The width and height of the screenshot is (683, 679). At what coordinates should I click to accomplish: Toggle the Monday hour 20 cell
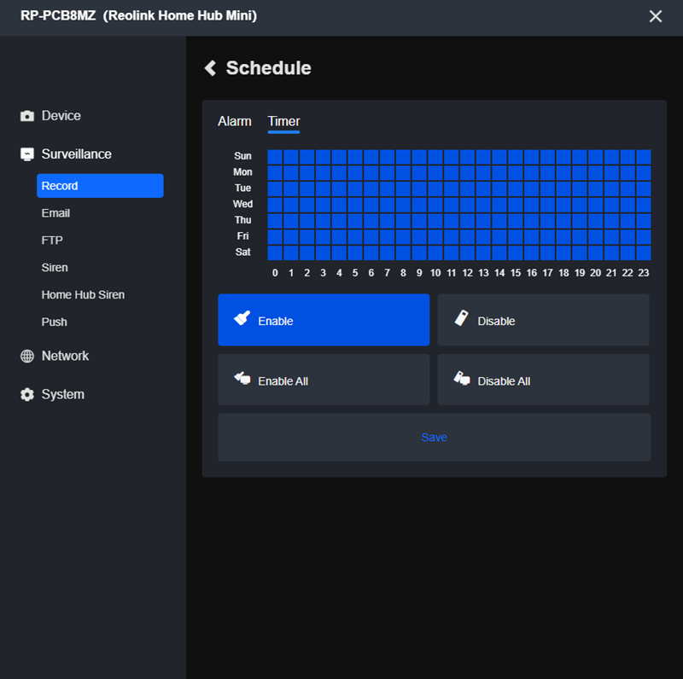tap(595, 173)
